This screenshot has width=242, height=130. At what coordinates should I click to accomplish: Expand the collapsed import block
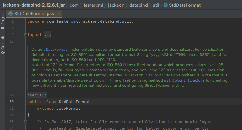(25, 35)
